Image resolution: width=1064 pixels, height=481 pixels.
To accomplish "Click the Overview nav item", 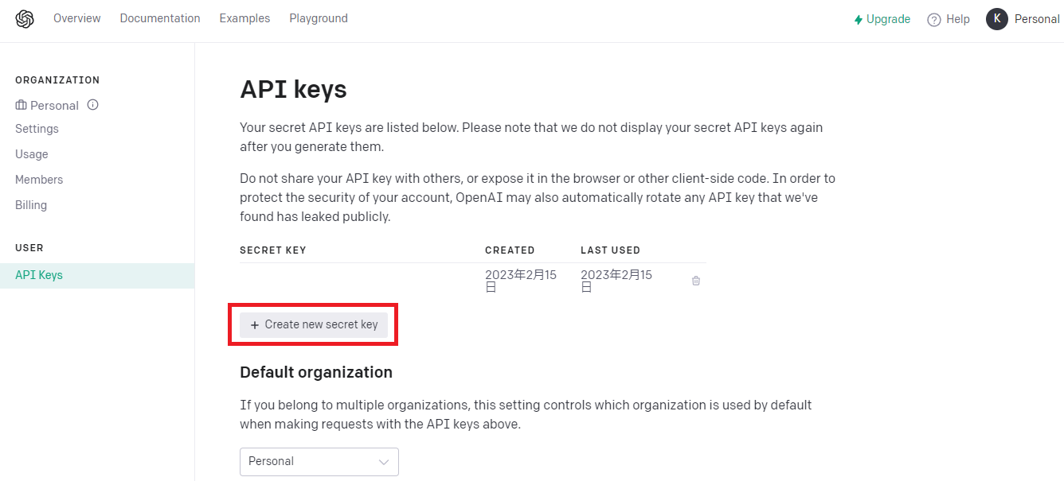I will coord(76,17).
